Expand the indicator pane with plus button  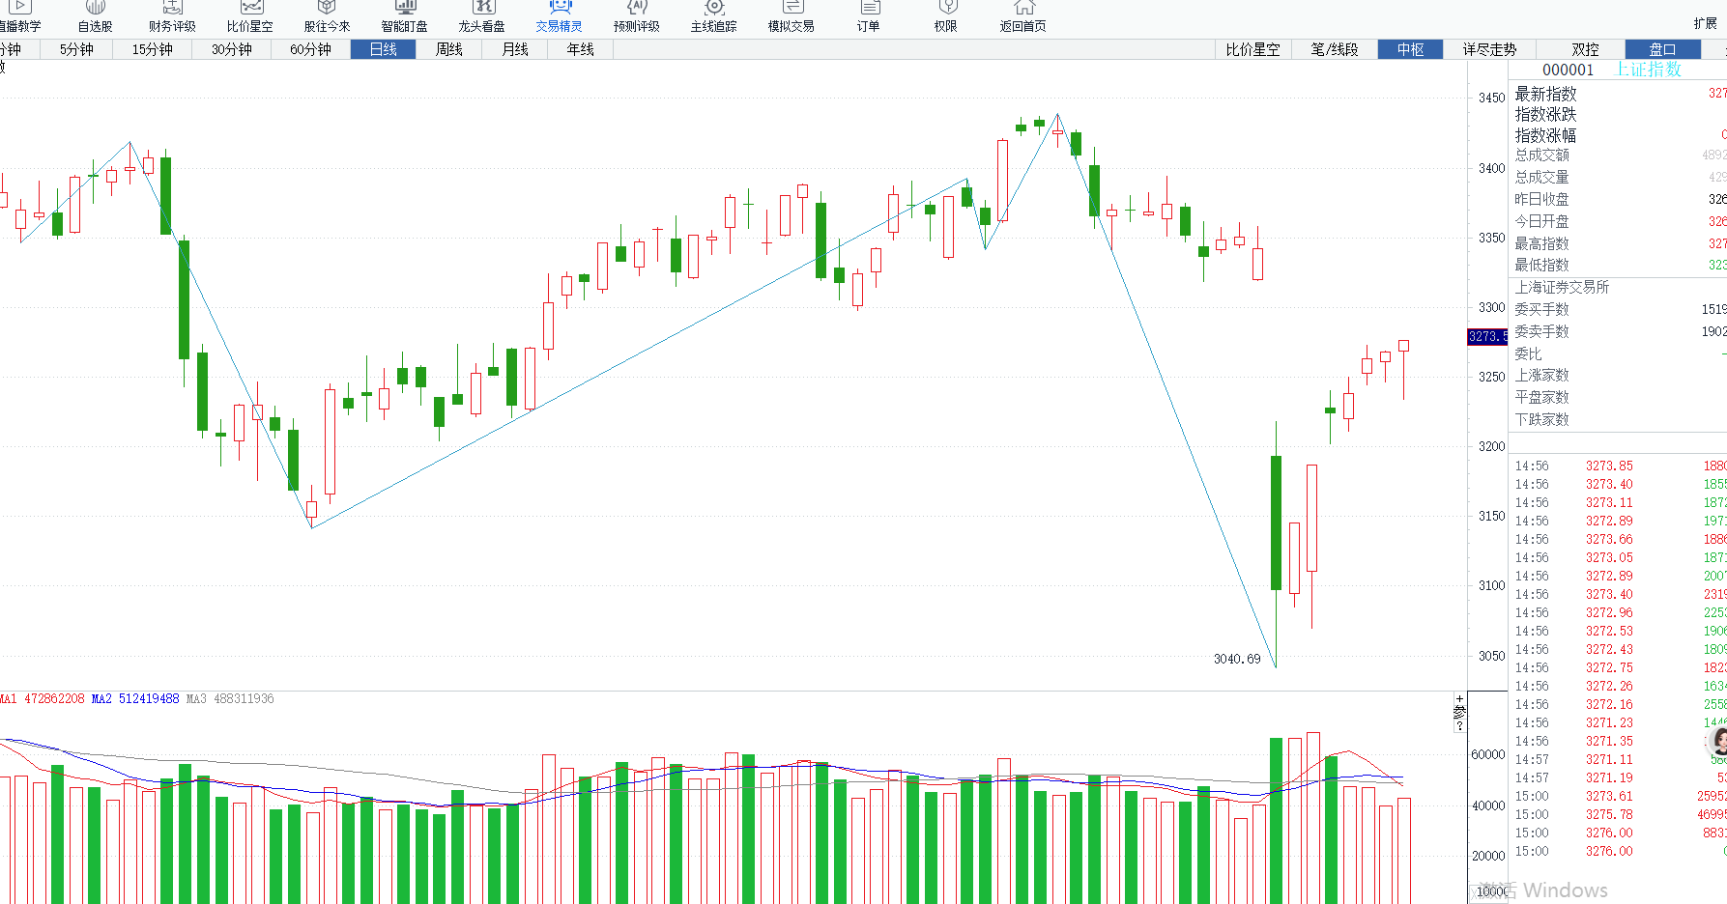click(1459, 698)
